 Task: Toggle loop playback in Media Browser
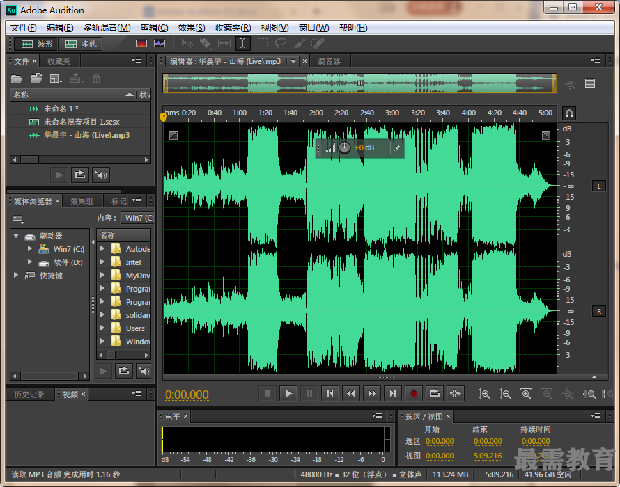pyautogui.click(x=124, y=372)
